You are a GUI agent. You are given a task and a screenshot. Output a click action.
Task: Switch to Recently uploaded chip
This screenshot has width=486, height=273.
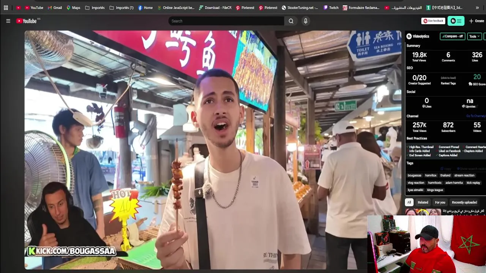(464, 202)
